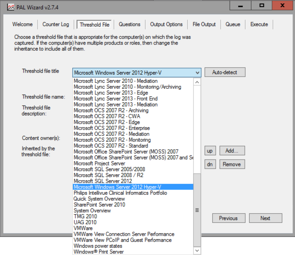
Task: Move inherited item up with up button
Action: point(210,150)
